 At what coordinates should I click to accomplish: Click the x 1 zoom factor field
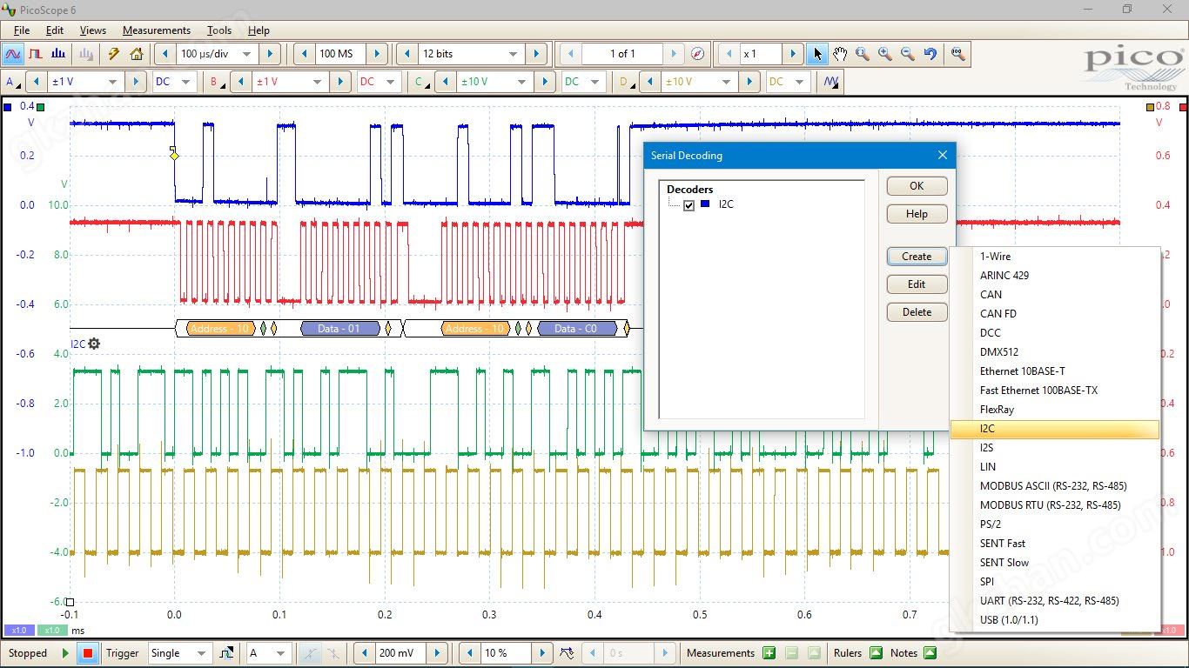coord(760,54)
